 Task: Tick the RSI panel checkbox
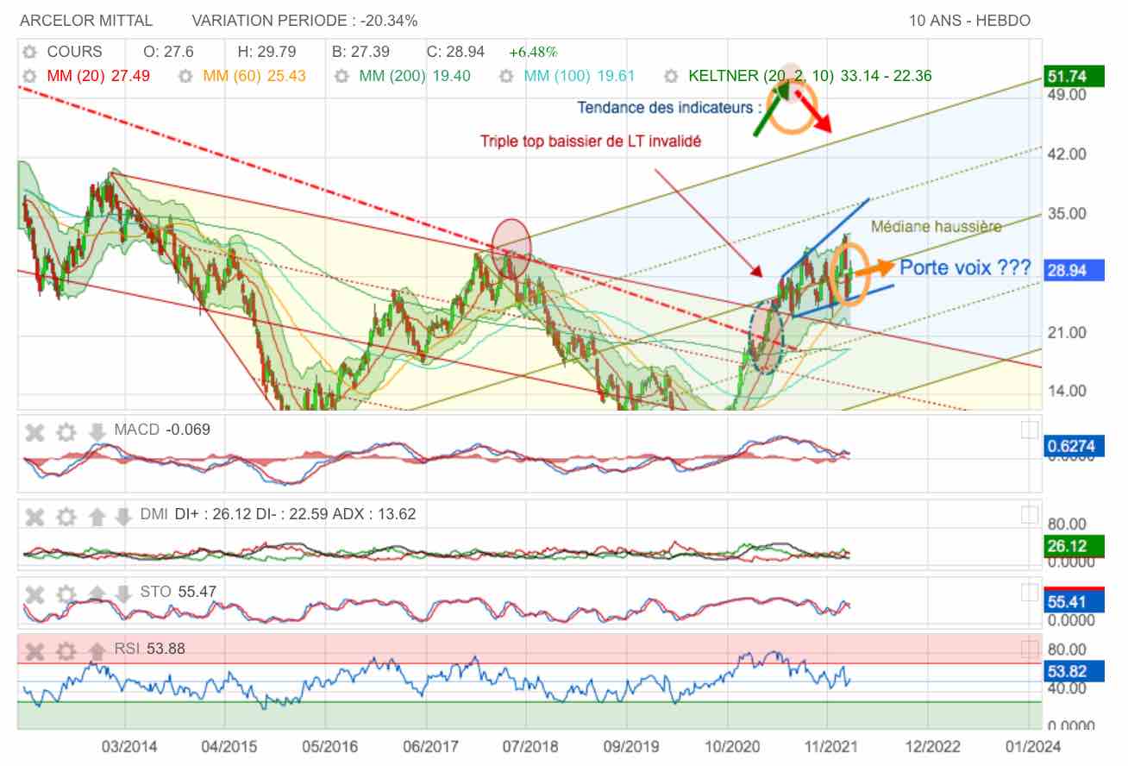1030,650
